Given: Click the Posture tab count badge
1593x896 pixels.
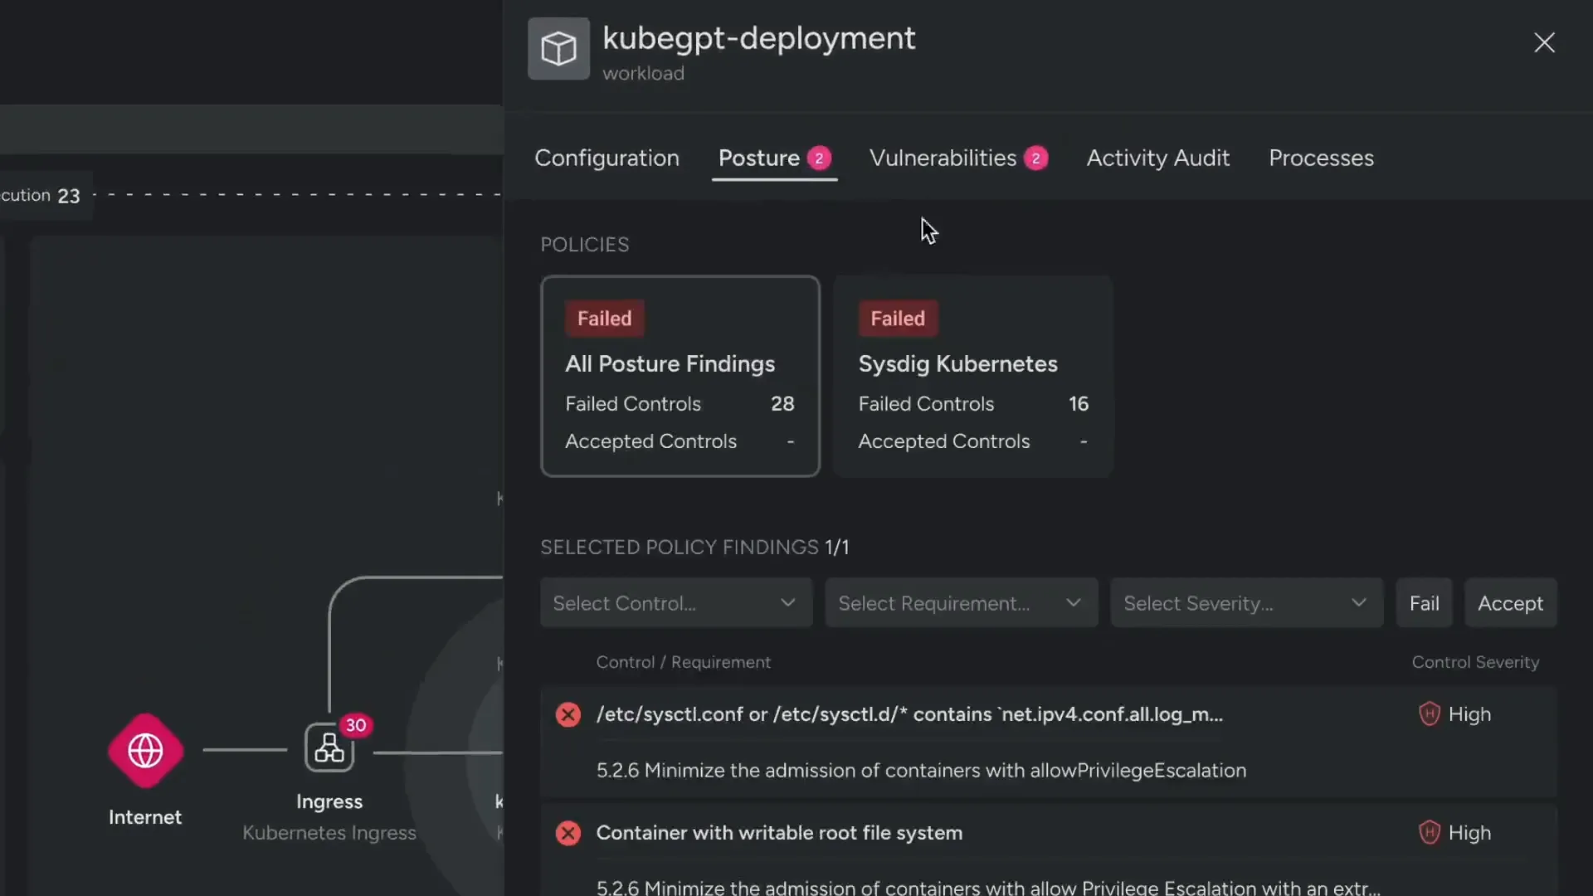Looking at the screenshot, I should point(819,158).
